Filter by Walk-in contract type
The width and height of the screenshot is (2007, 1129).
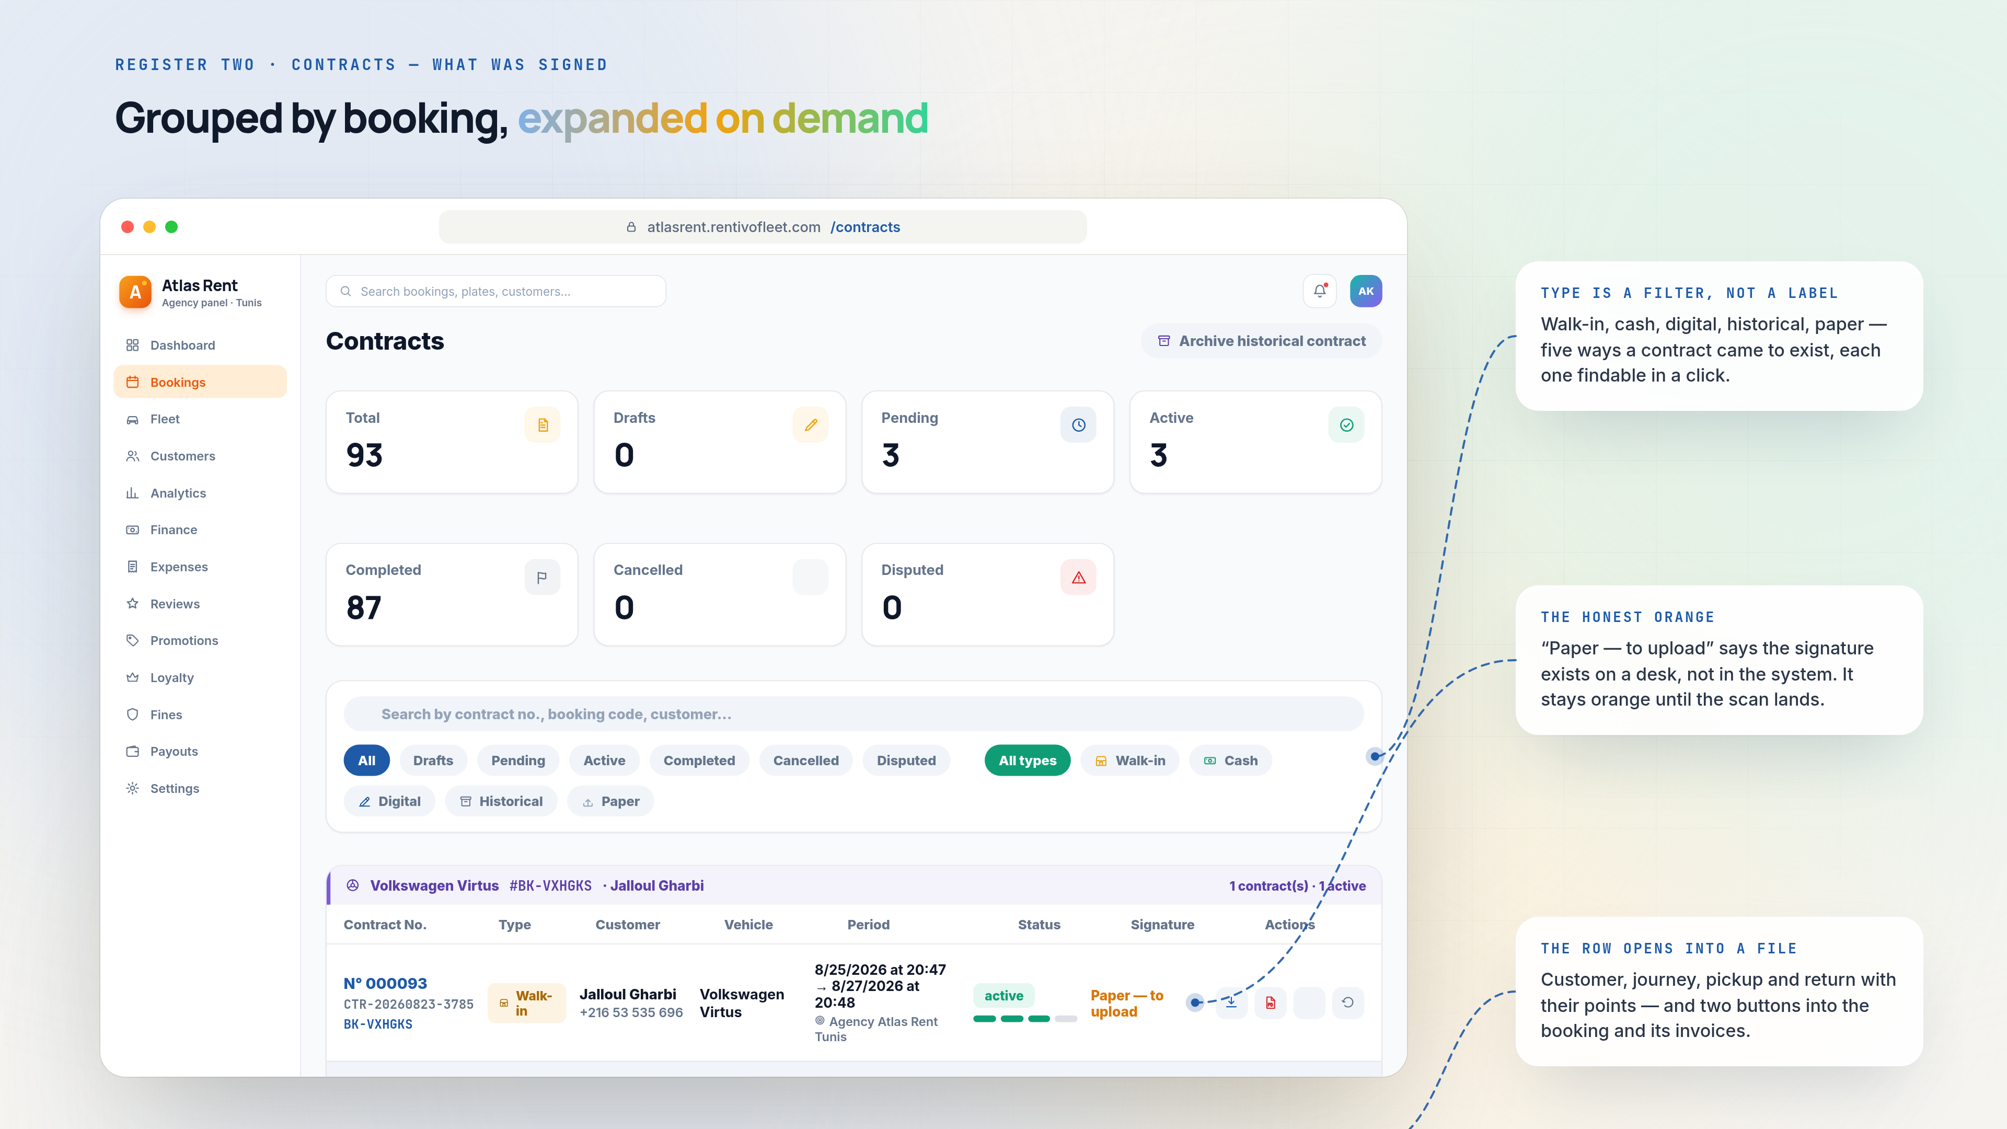pos(1129,761)
